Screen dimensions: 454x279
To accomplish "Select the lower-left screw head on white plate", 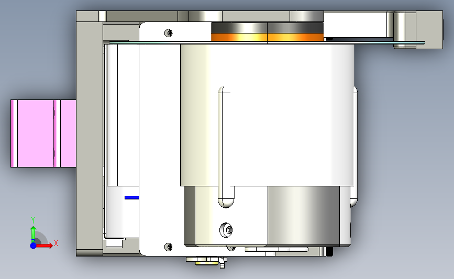I will coord(169,247).
